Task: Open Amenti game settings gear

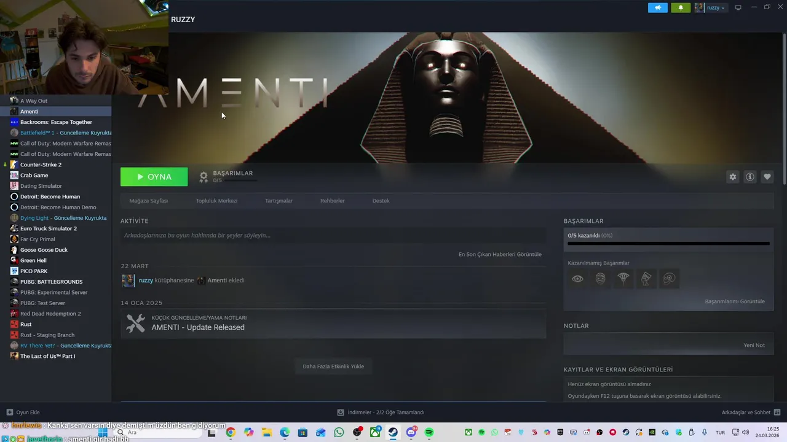Action: point(732,177)
